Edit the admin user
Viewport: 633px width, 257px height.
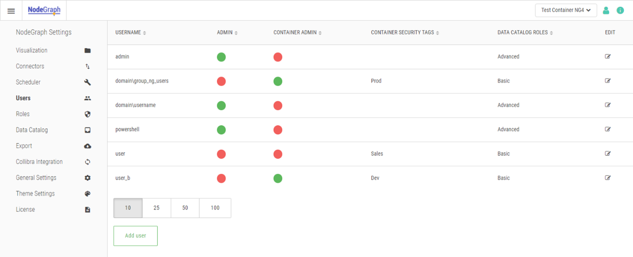608,56
